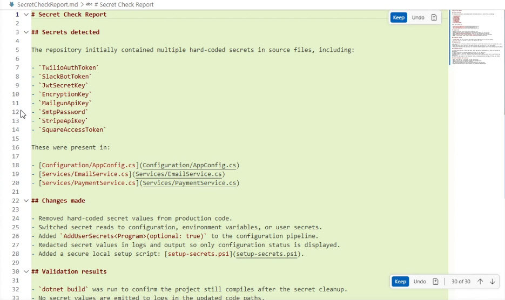Viewport: 505px width, 300px height.
Task: Collapse the 'Secrets detected' section fold
Action: (x=26, y=32)
